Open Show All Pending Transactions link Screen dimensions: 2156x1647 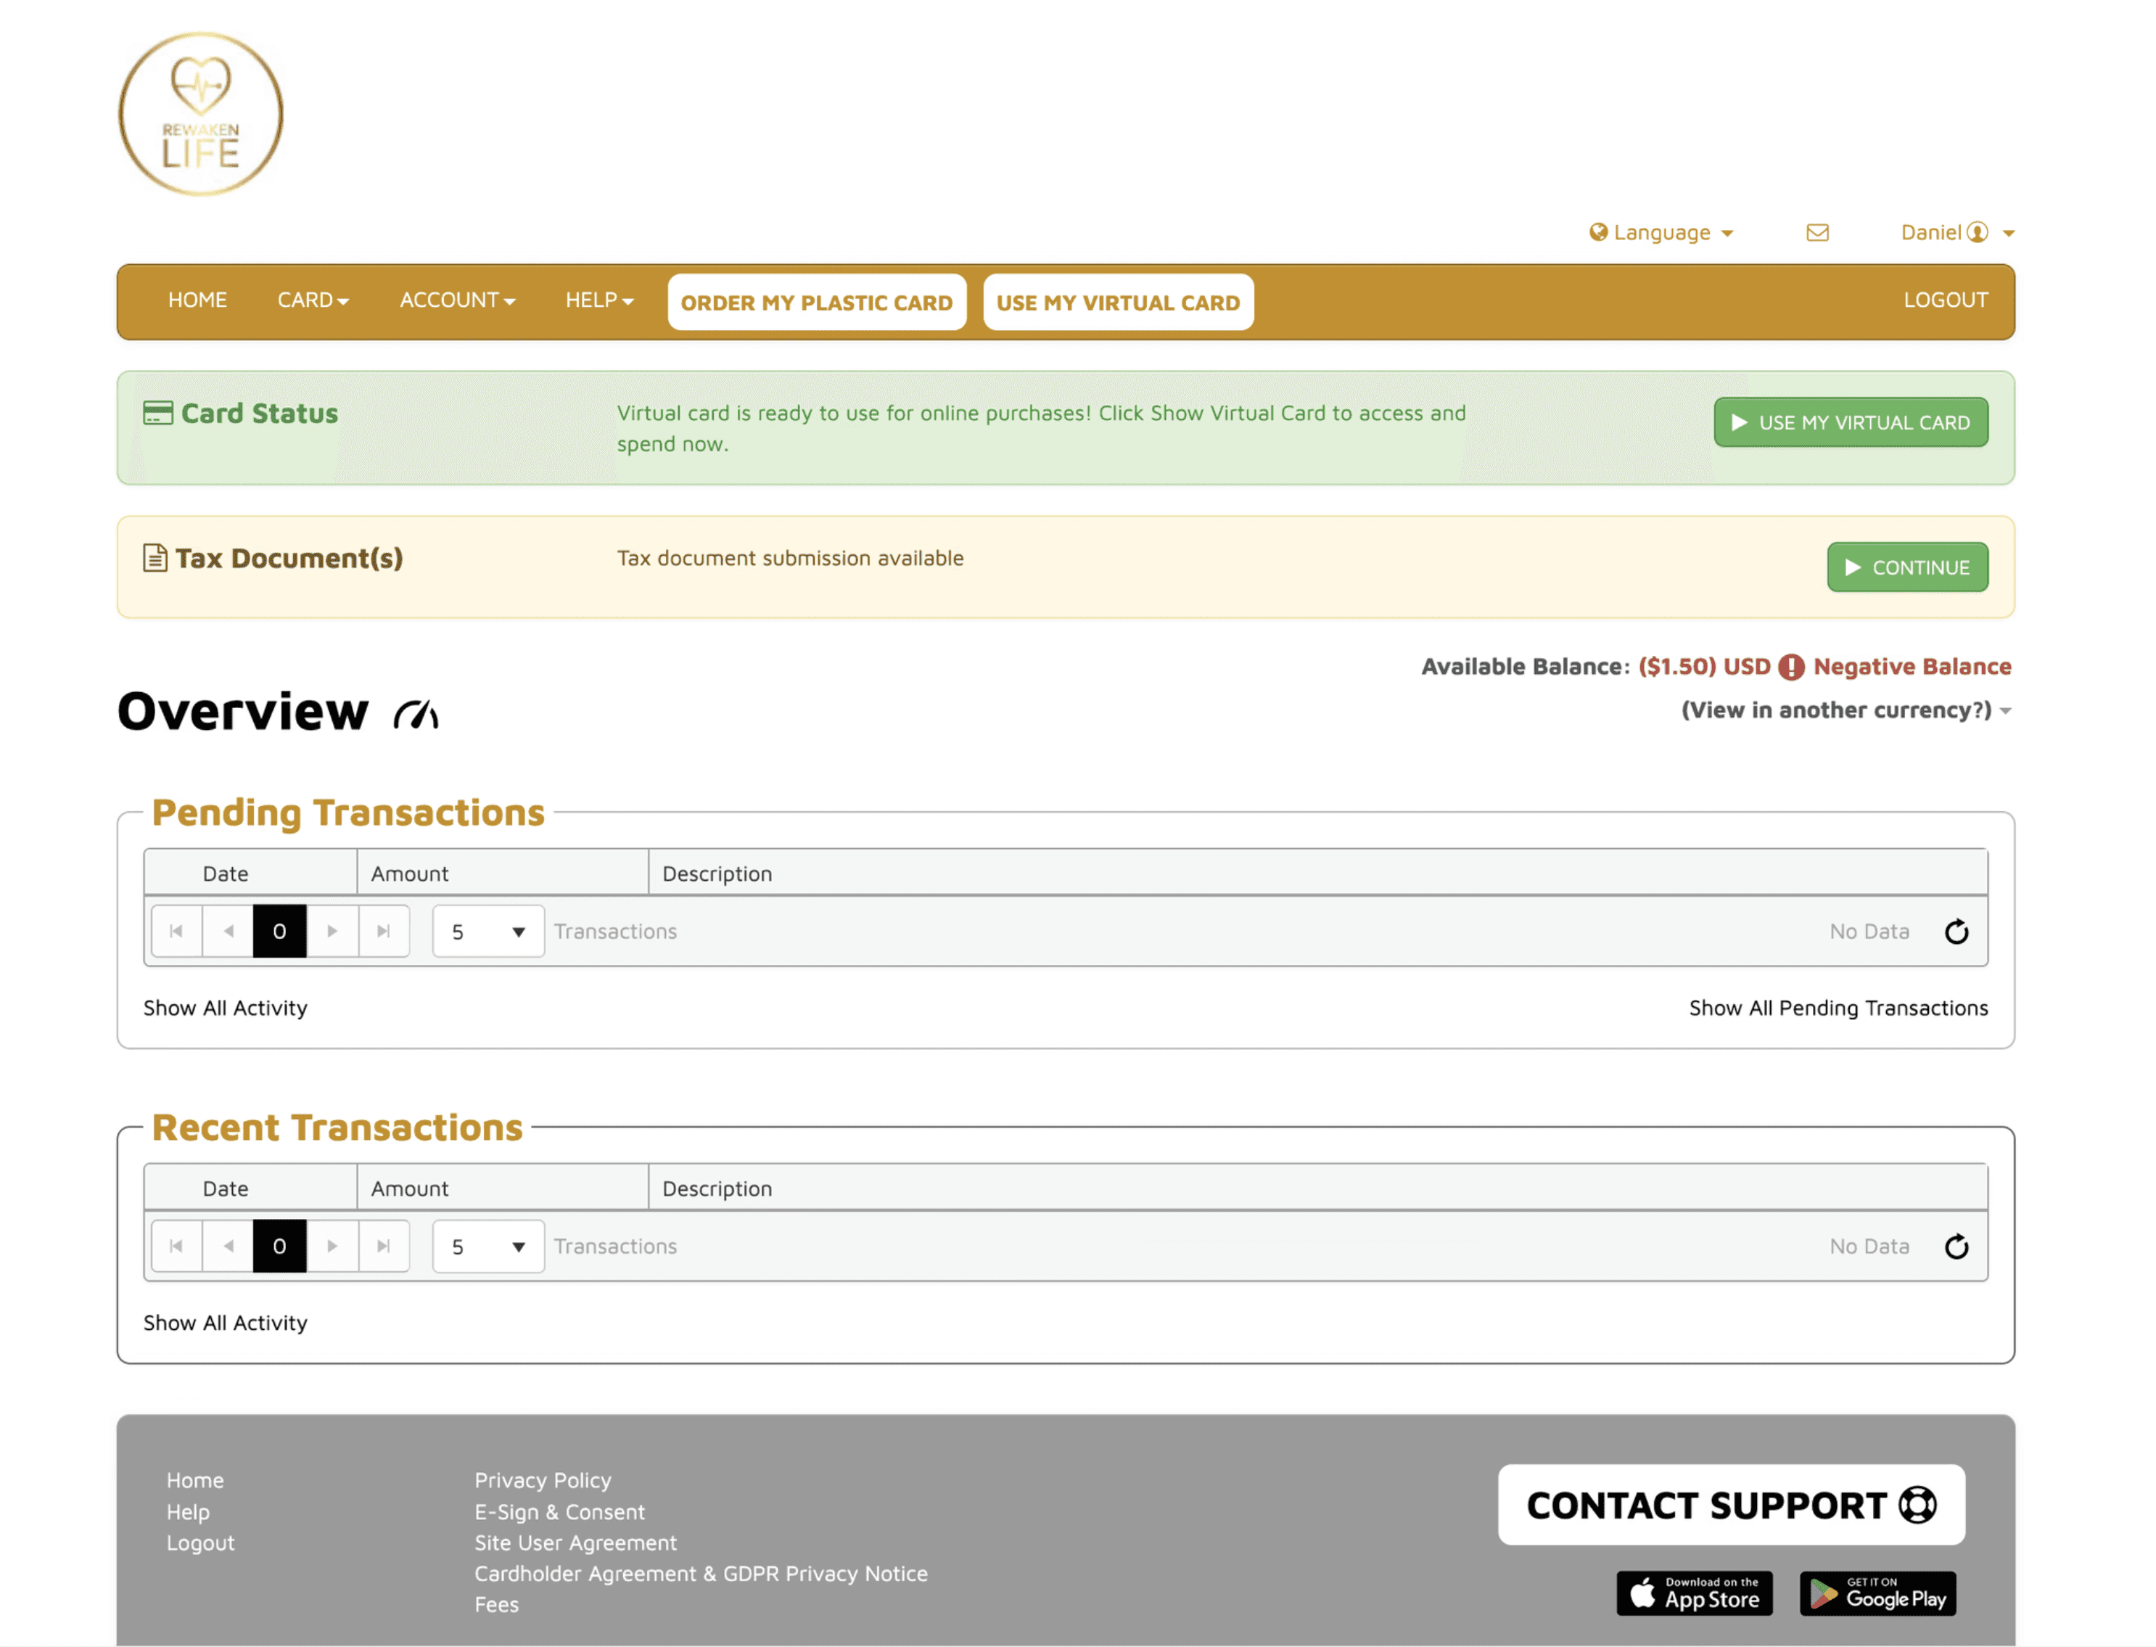tap(1838, 1008)
